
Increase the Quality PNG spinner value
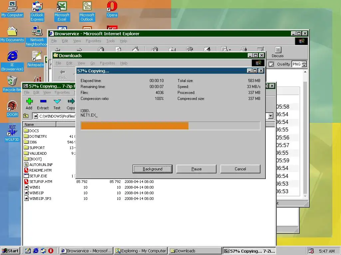[x=304, y=62]
